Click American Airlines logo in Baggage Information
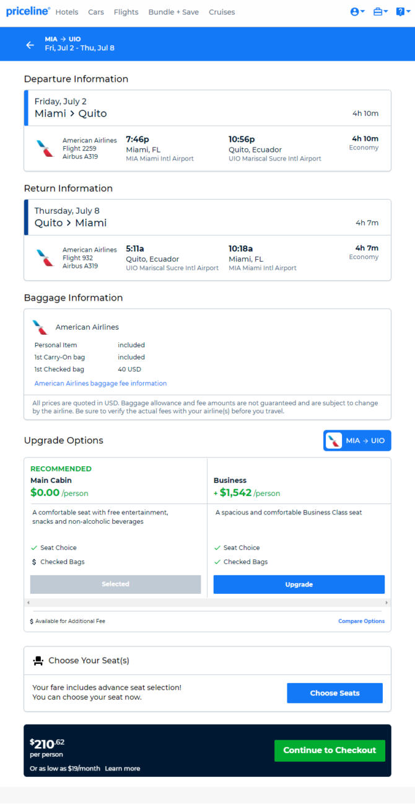415x804 pixels. (40, 327)
